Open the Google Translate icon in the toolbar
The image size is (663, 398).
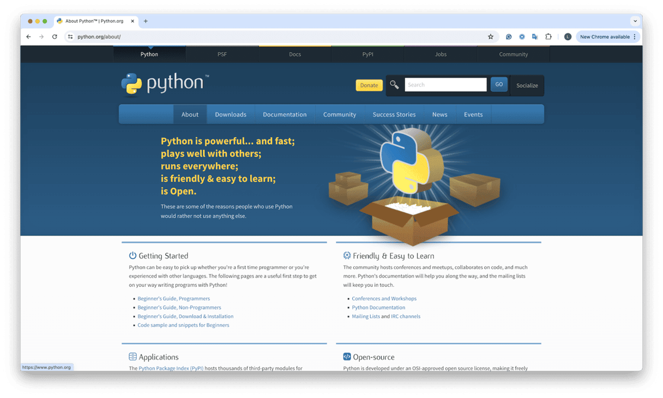[x=535, y=36]
